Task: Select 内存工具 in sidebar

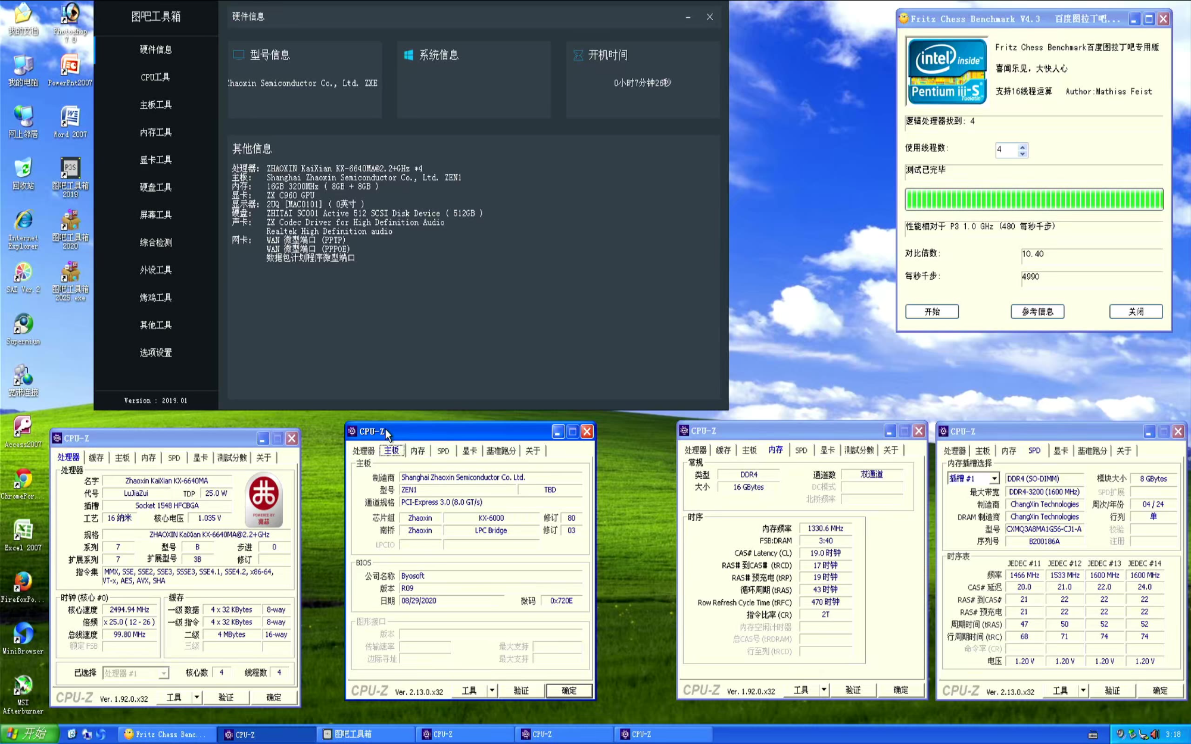Action: tap(155, 132)
